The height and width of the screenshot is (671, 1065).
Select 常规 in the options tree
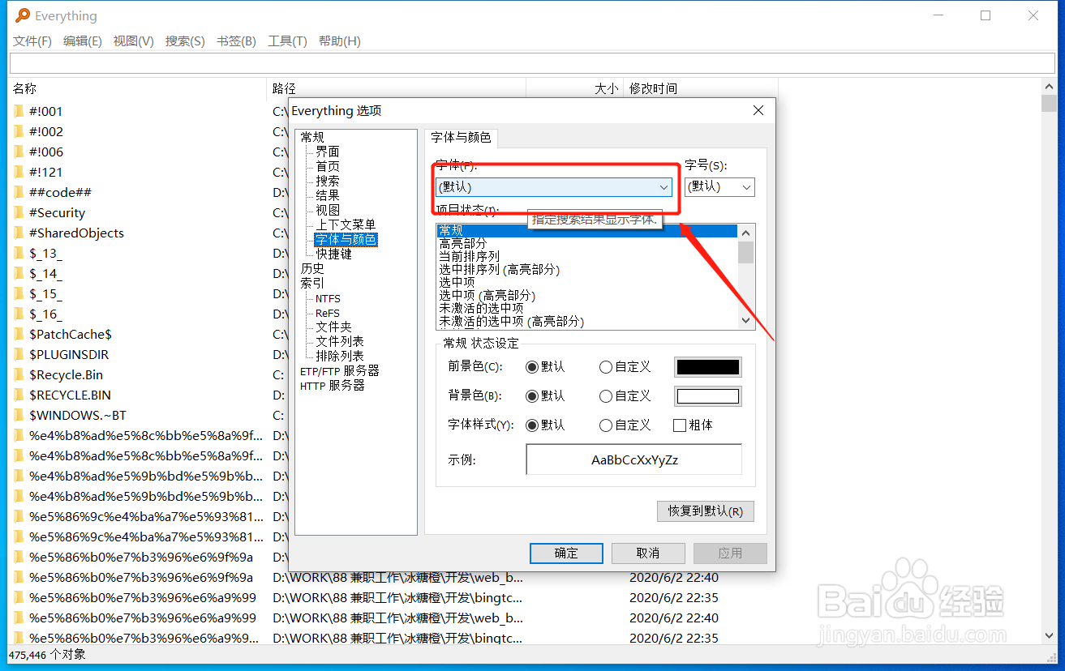click(312, 137)
